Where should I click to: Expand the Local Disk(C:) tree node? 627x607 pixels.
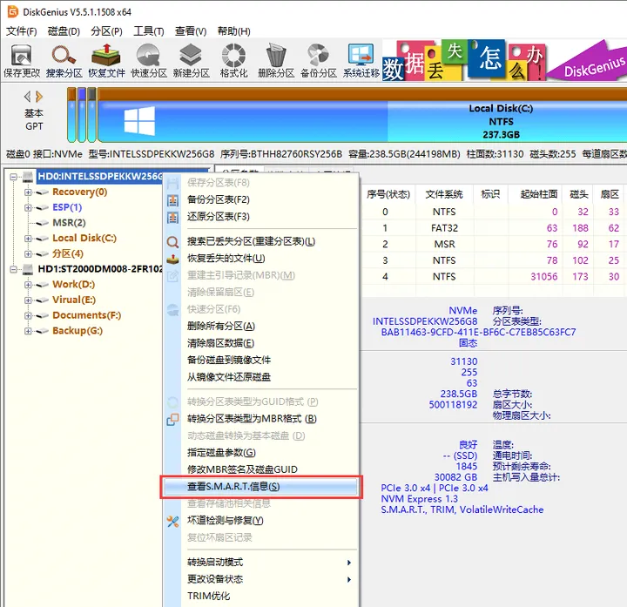(x=28, y=239)
